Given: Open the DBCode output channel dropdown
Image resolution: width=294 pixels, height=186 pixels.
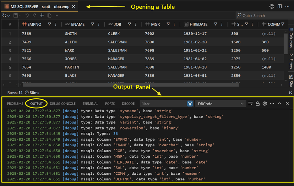Looking at the screenshot, I should [221, 104].
